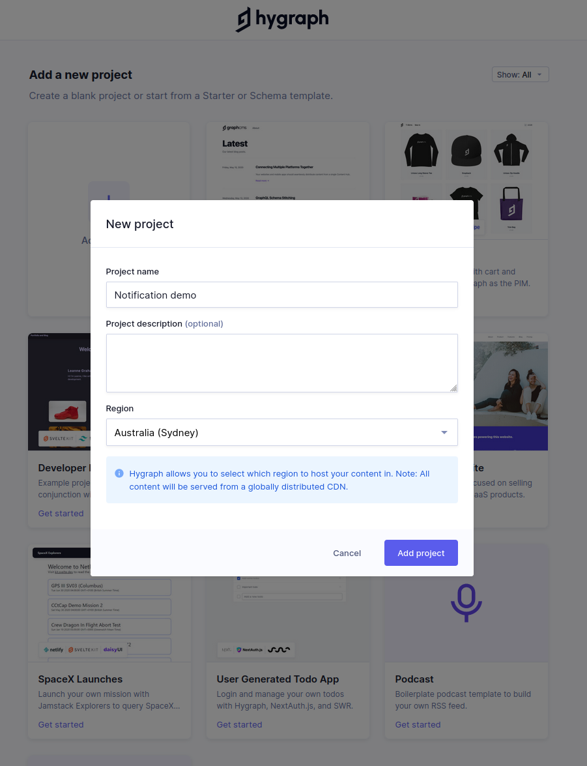587x766 pixels.
Task: Click the Add project button
Action: tap(420, 553)
